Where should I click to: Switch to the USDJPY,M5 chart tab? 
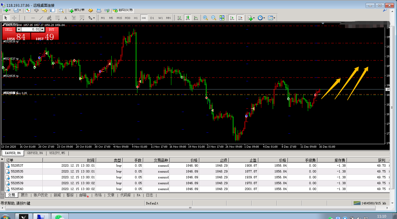57,153
